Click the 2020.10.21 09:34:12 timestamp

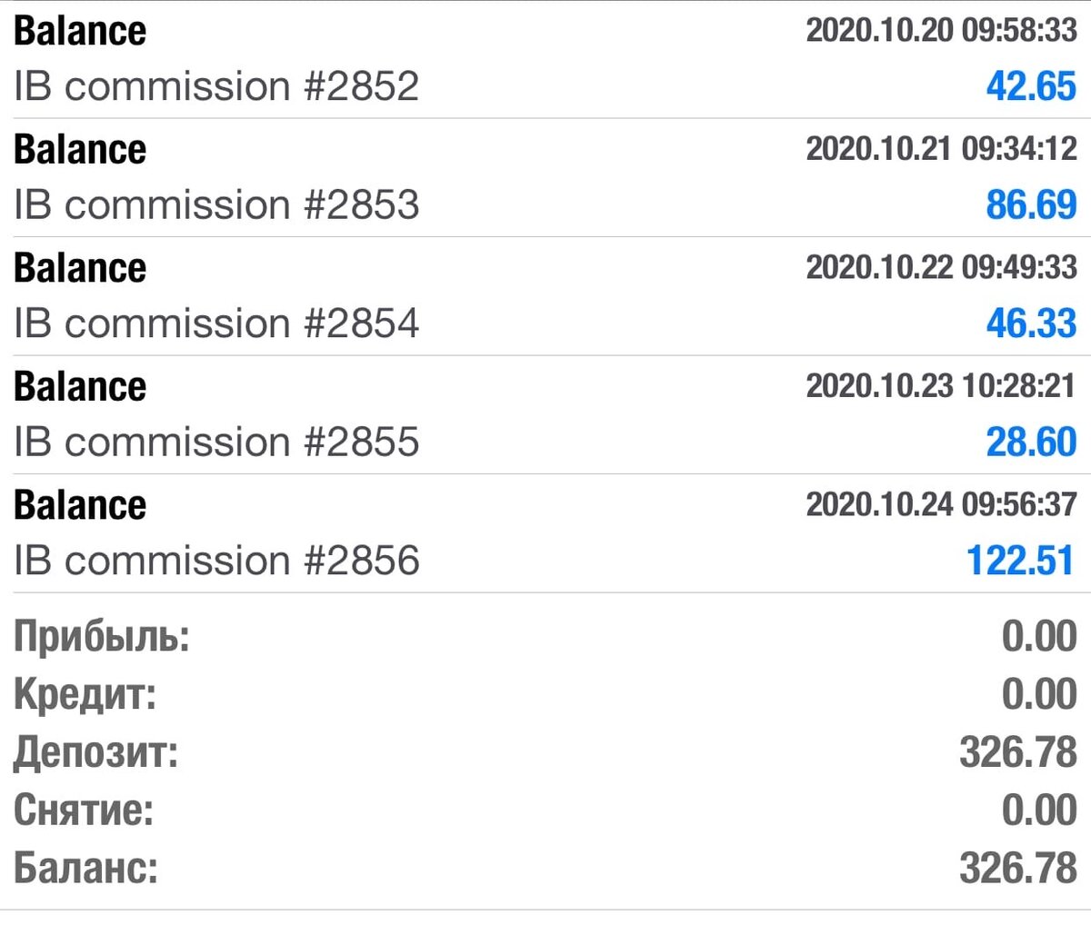click(941, 148)
